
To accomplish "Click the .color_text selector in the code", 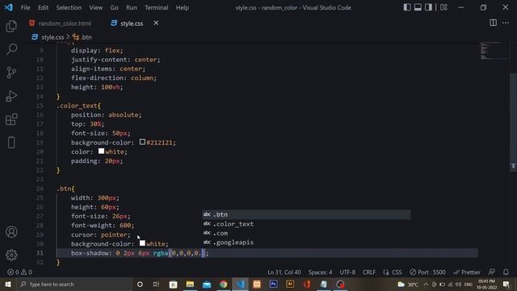I will (77, 106).
